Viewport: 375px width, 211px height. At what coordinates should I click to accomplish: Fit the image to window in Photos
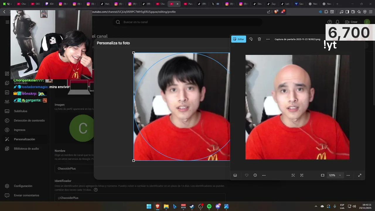tap(323, 175)
